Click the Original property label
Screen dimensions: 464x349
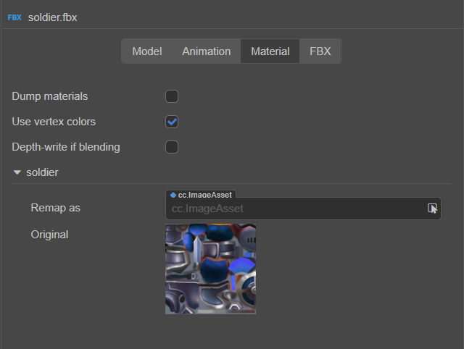pyautogui.click(x=49, y=235)
